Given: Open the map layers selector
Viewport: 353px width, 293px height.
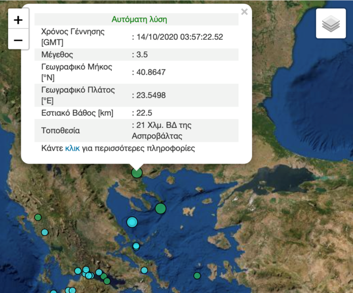Looking at the screenshot, I should click(x=331, y=24).
